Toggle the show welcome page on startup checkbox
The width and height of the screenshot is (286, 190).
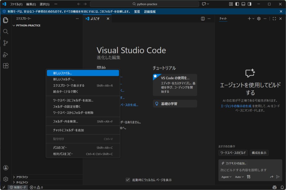tap(128, 180)
